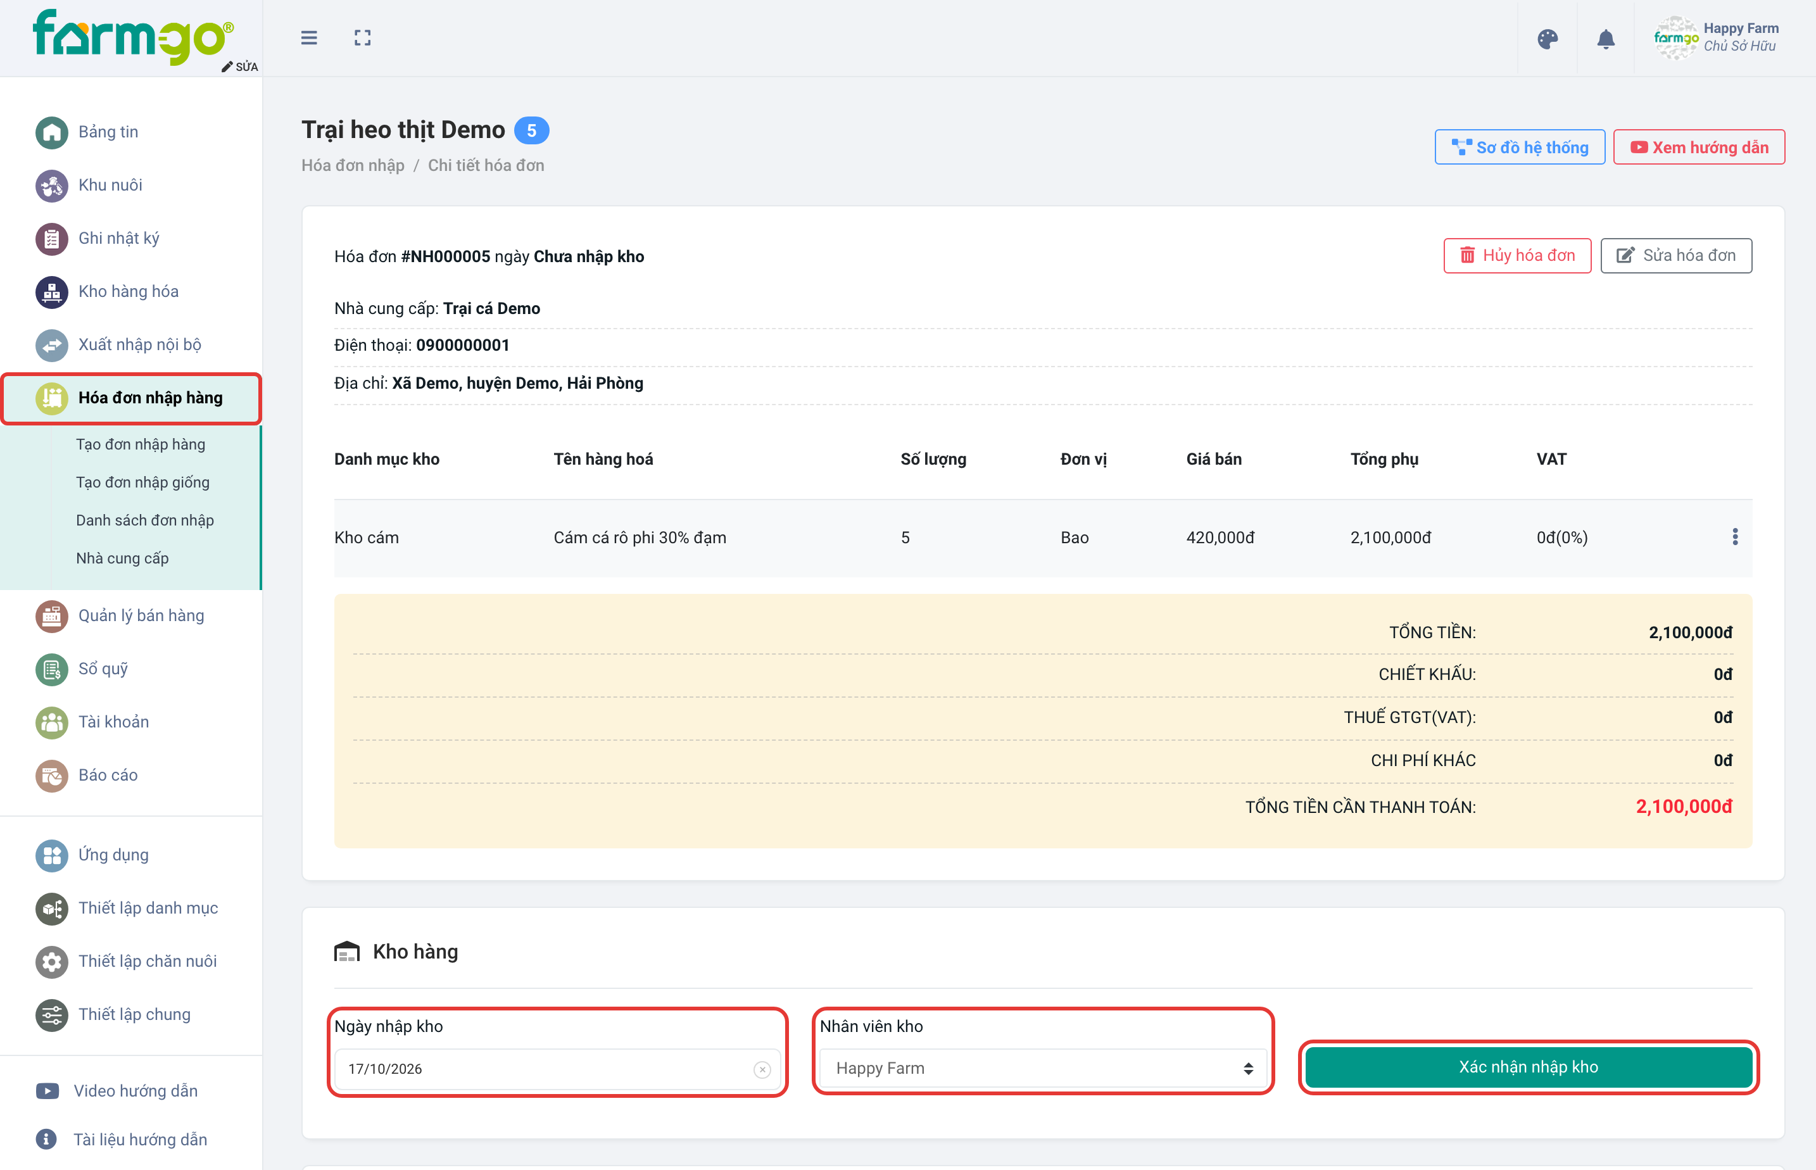Open Thiết lập chung sliders icon

coord(52,1015)
